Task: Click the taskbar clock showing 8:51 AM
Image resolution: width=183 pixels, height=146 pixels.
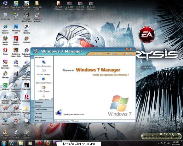Action: coord(176,143)
